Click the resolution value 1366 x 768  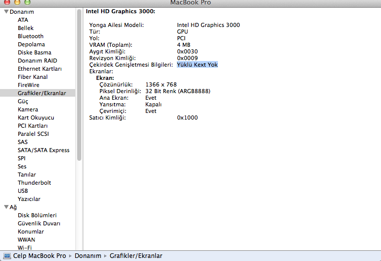click(161, 84)
